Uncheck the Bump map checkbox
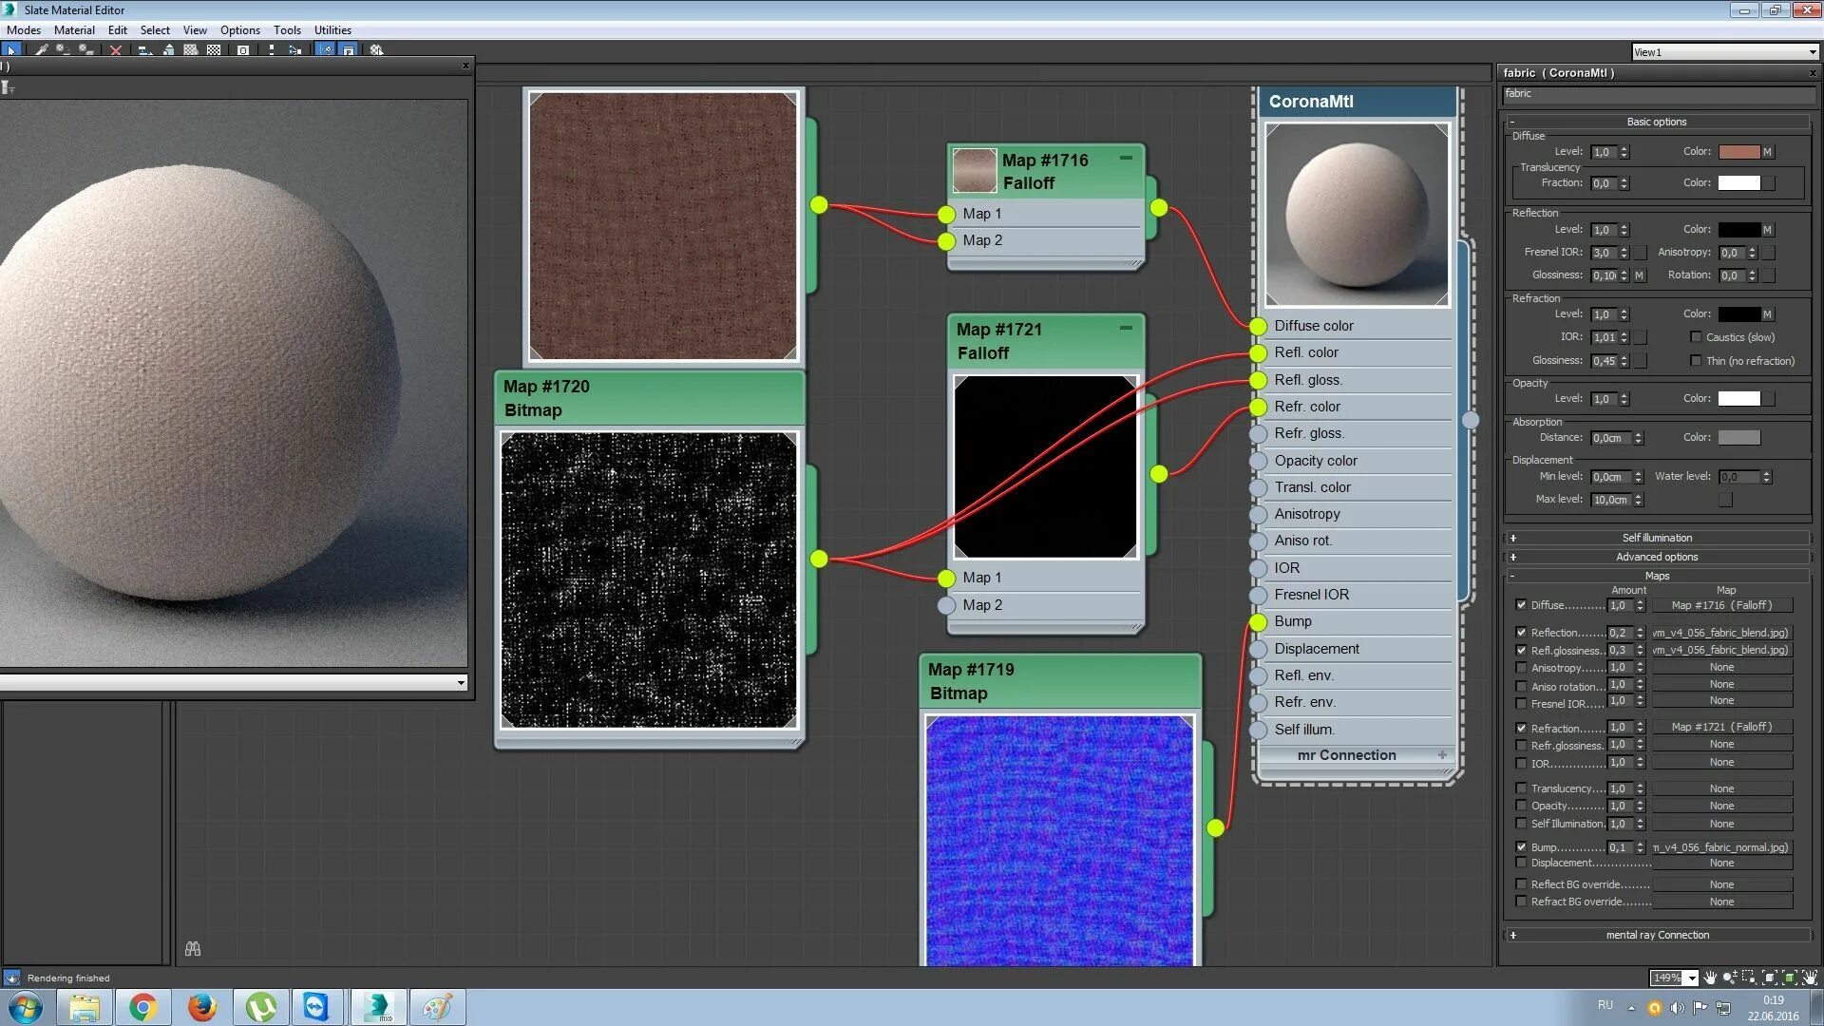 pyautogui.click(x=1521, y=847)
